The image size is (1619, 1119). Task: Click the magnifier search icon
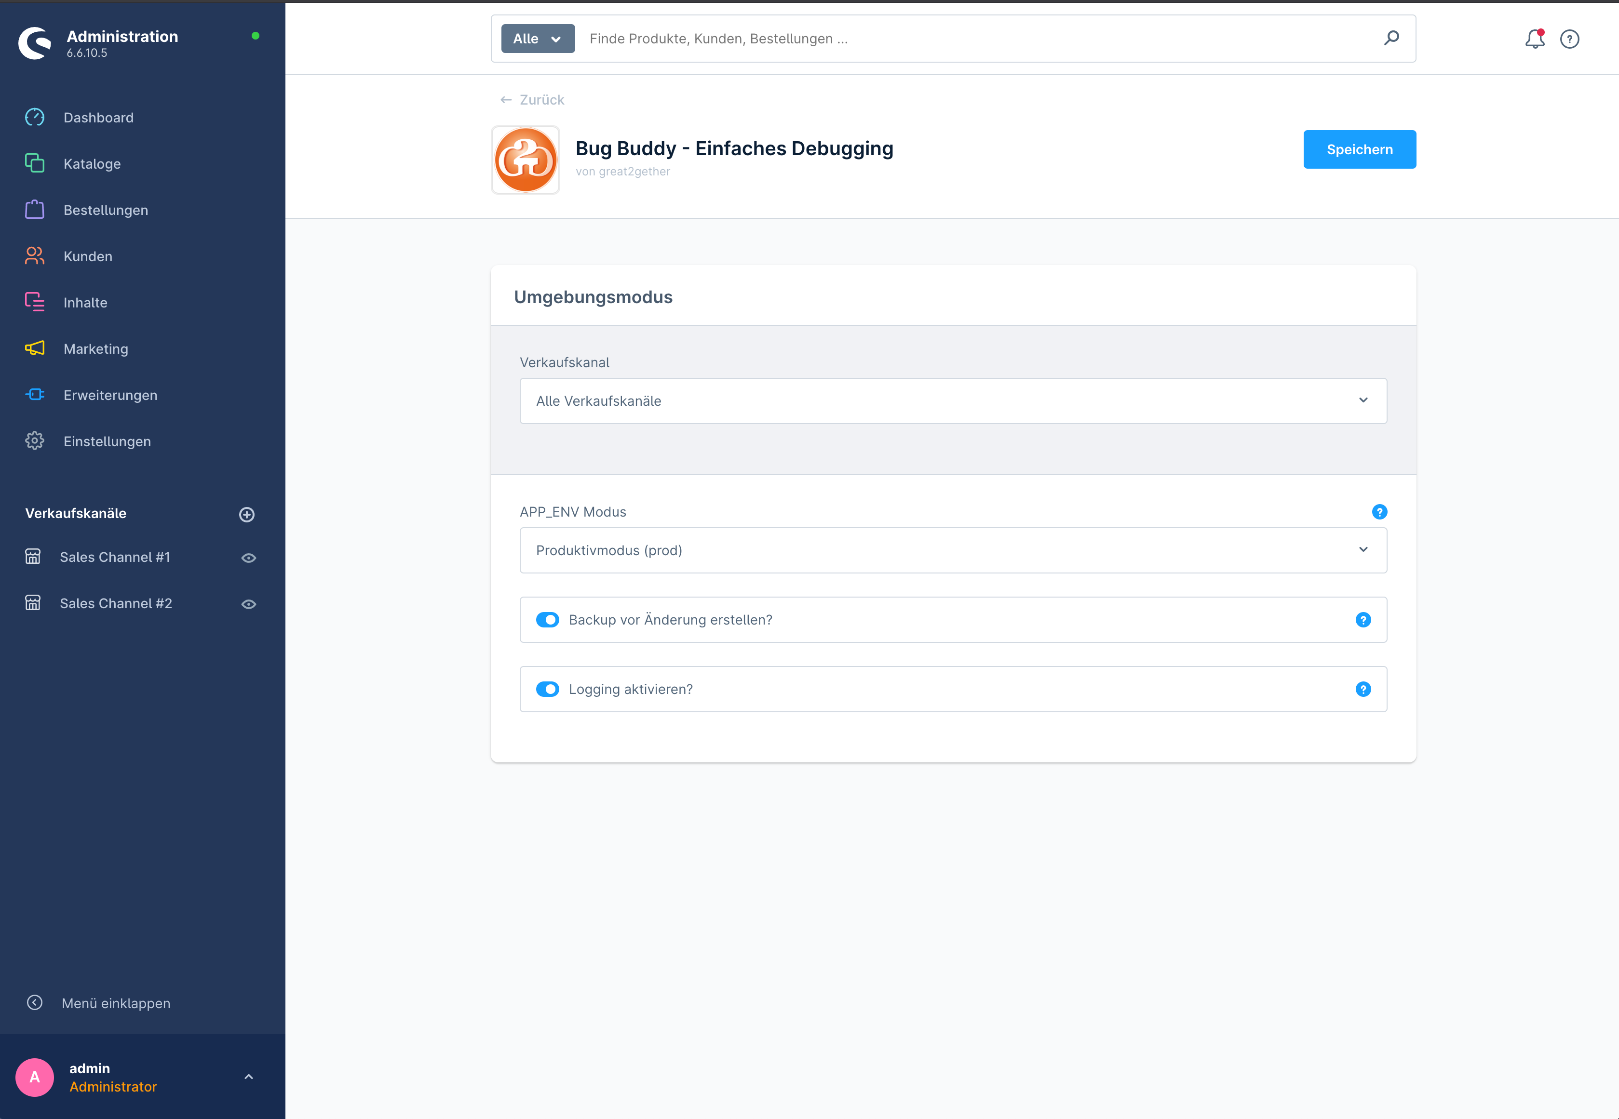[1392, 38]
